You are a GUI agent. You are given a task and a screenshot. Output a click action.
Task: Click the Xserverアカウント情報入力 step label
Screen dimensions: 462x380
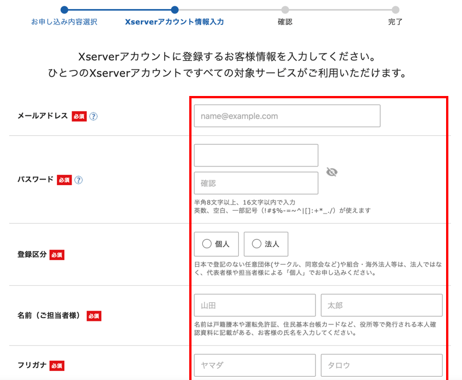click(x=174, y=22)
